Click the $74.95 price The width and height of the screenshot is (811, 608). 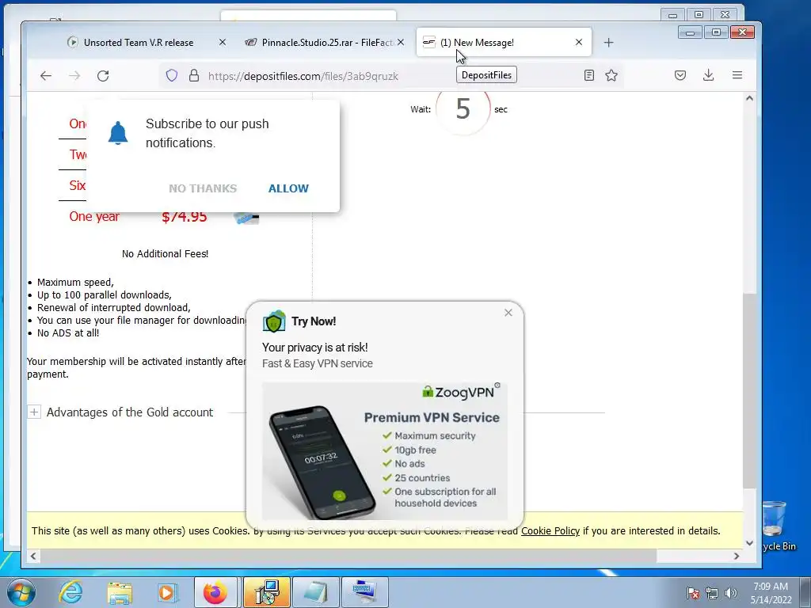pyautogui.click(x=184, y=216)
